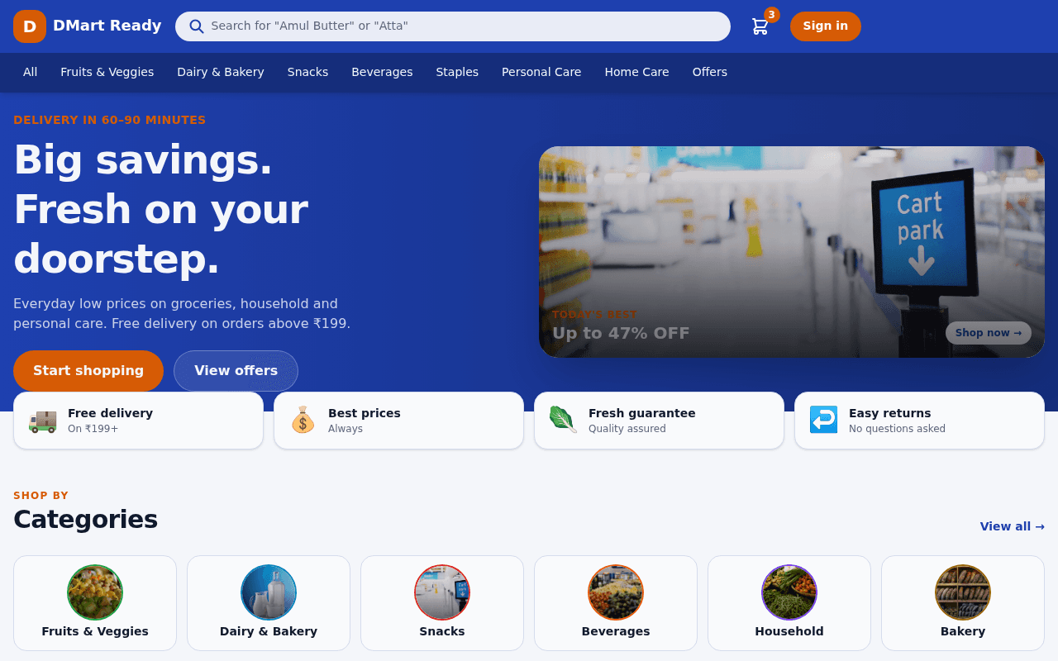
Task: Open the Fruits & Veggies category image
Action: [x=95, y=592]
